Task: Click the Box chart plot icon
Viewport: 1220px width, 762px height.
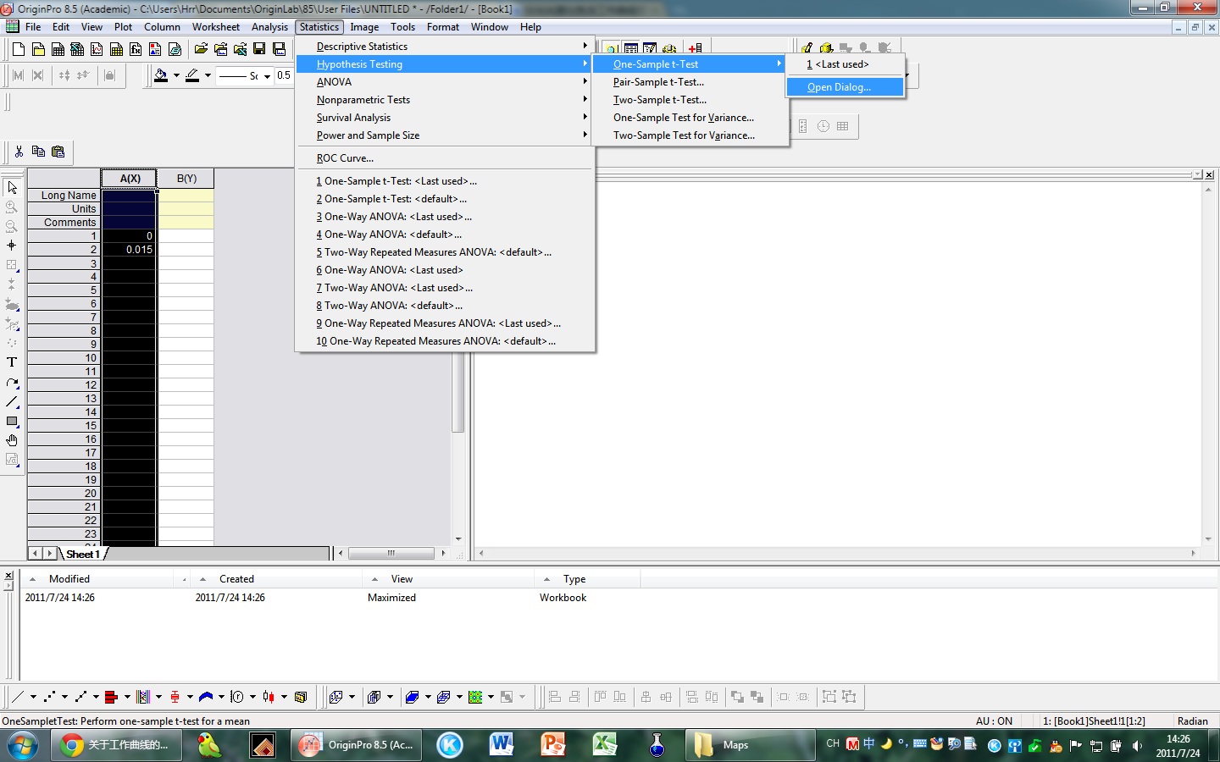Action: click(175, 697)
